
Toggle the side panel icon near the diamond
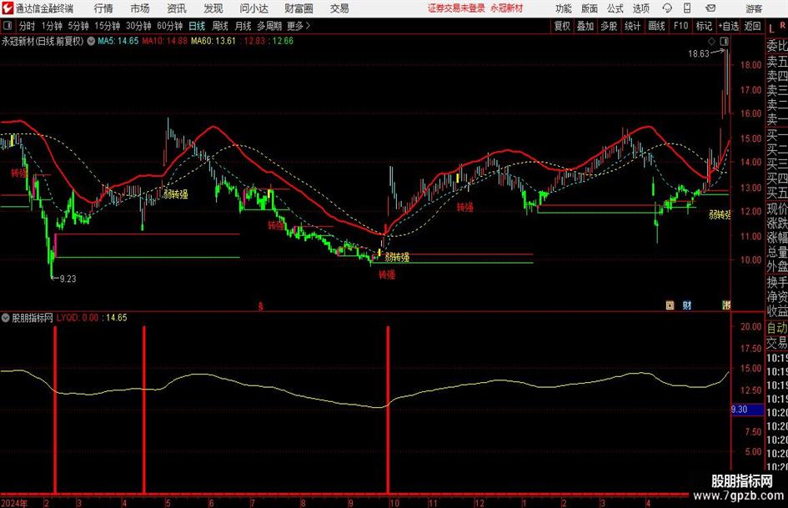[724, 42]
